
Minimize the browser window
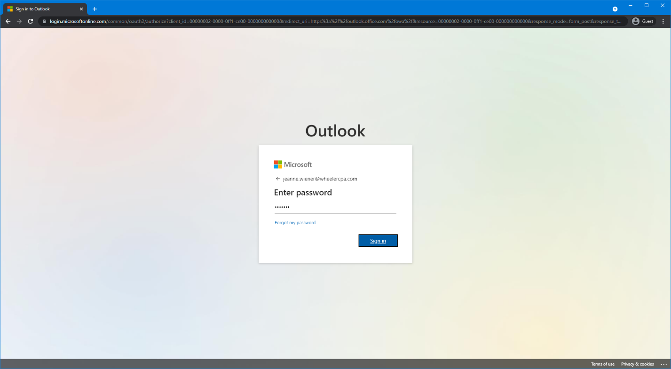coord(630,5)
